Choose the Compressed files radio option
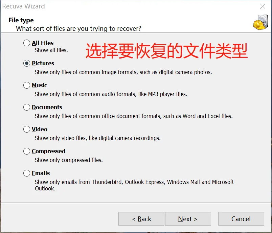Viewport: 272px width, 233px height. click(x=26, y=151)
